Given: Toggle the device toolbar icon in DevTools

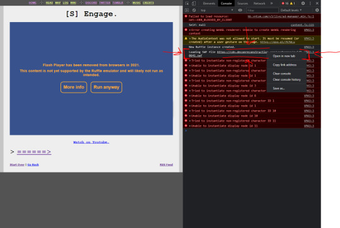Looking at the screenshot, I should (194, 3).
